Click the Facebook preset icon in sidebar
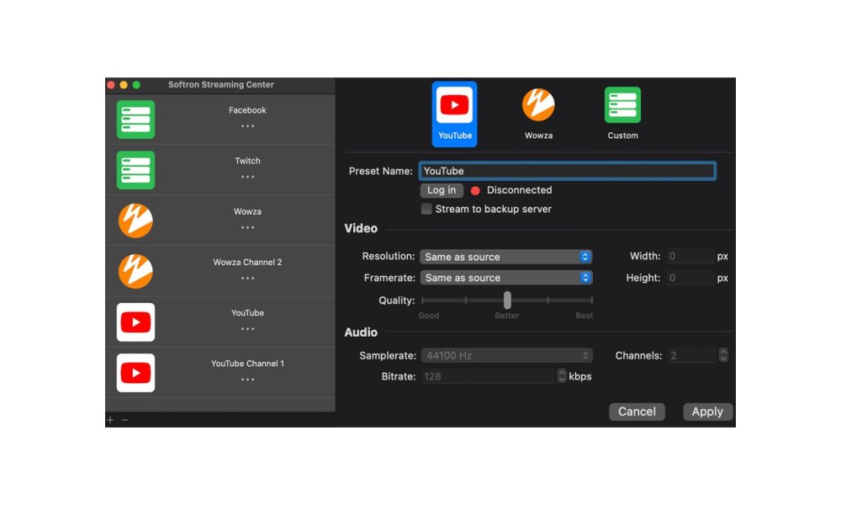The image size is (841, 505). pos(135,119)
